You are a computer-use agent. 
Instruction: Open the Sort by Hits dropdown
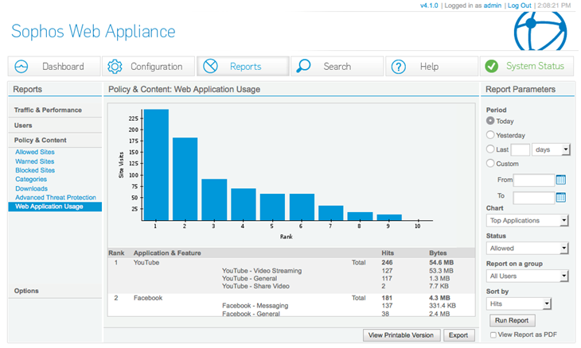coord(519,304)
